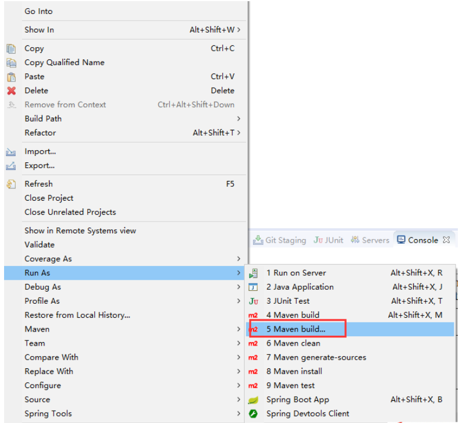Select Refresh F5 entry
The width and height of the screenshot is (473, 423).
126,184
